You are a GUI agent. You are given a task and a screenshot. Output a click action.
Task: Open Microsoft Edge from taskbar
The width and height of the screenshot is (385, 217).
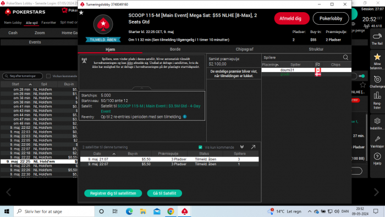pos(129,211)
